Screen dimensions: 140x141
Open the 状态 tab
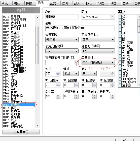103,3
